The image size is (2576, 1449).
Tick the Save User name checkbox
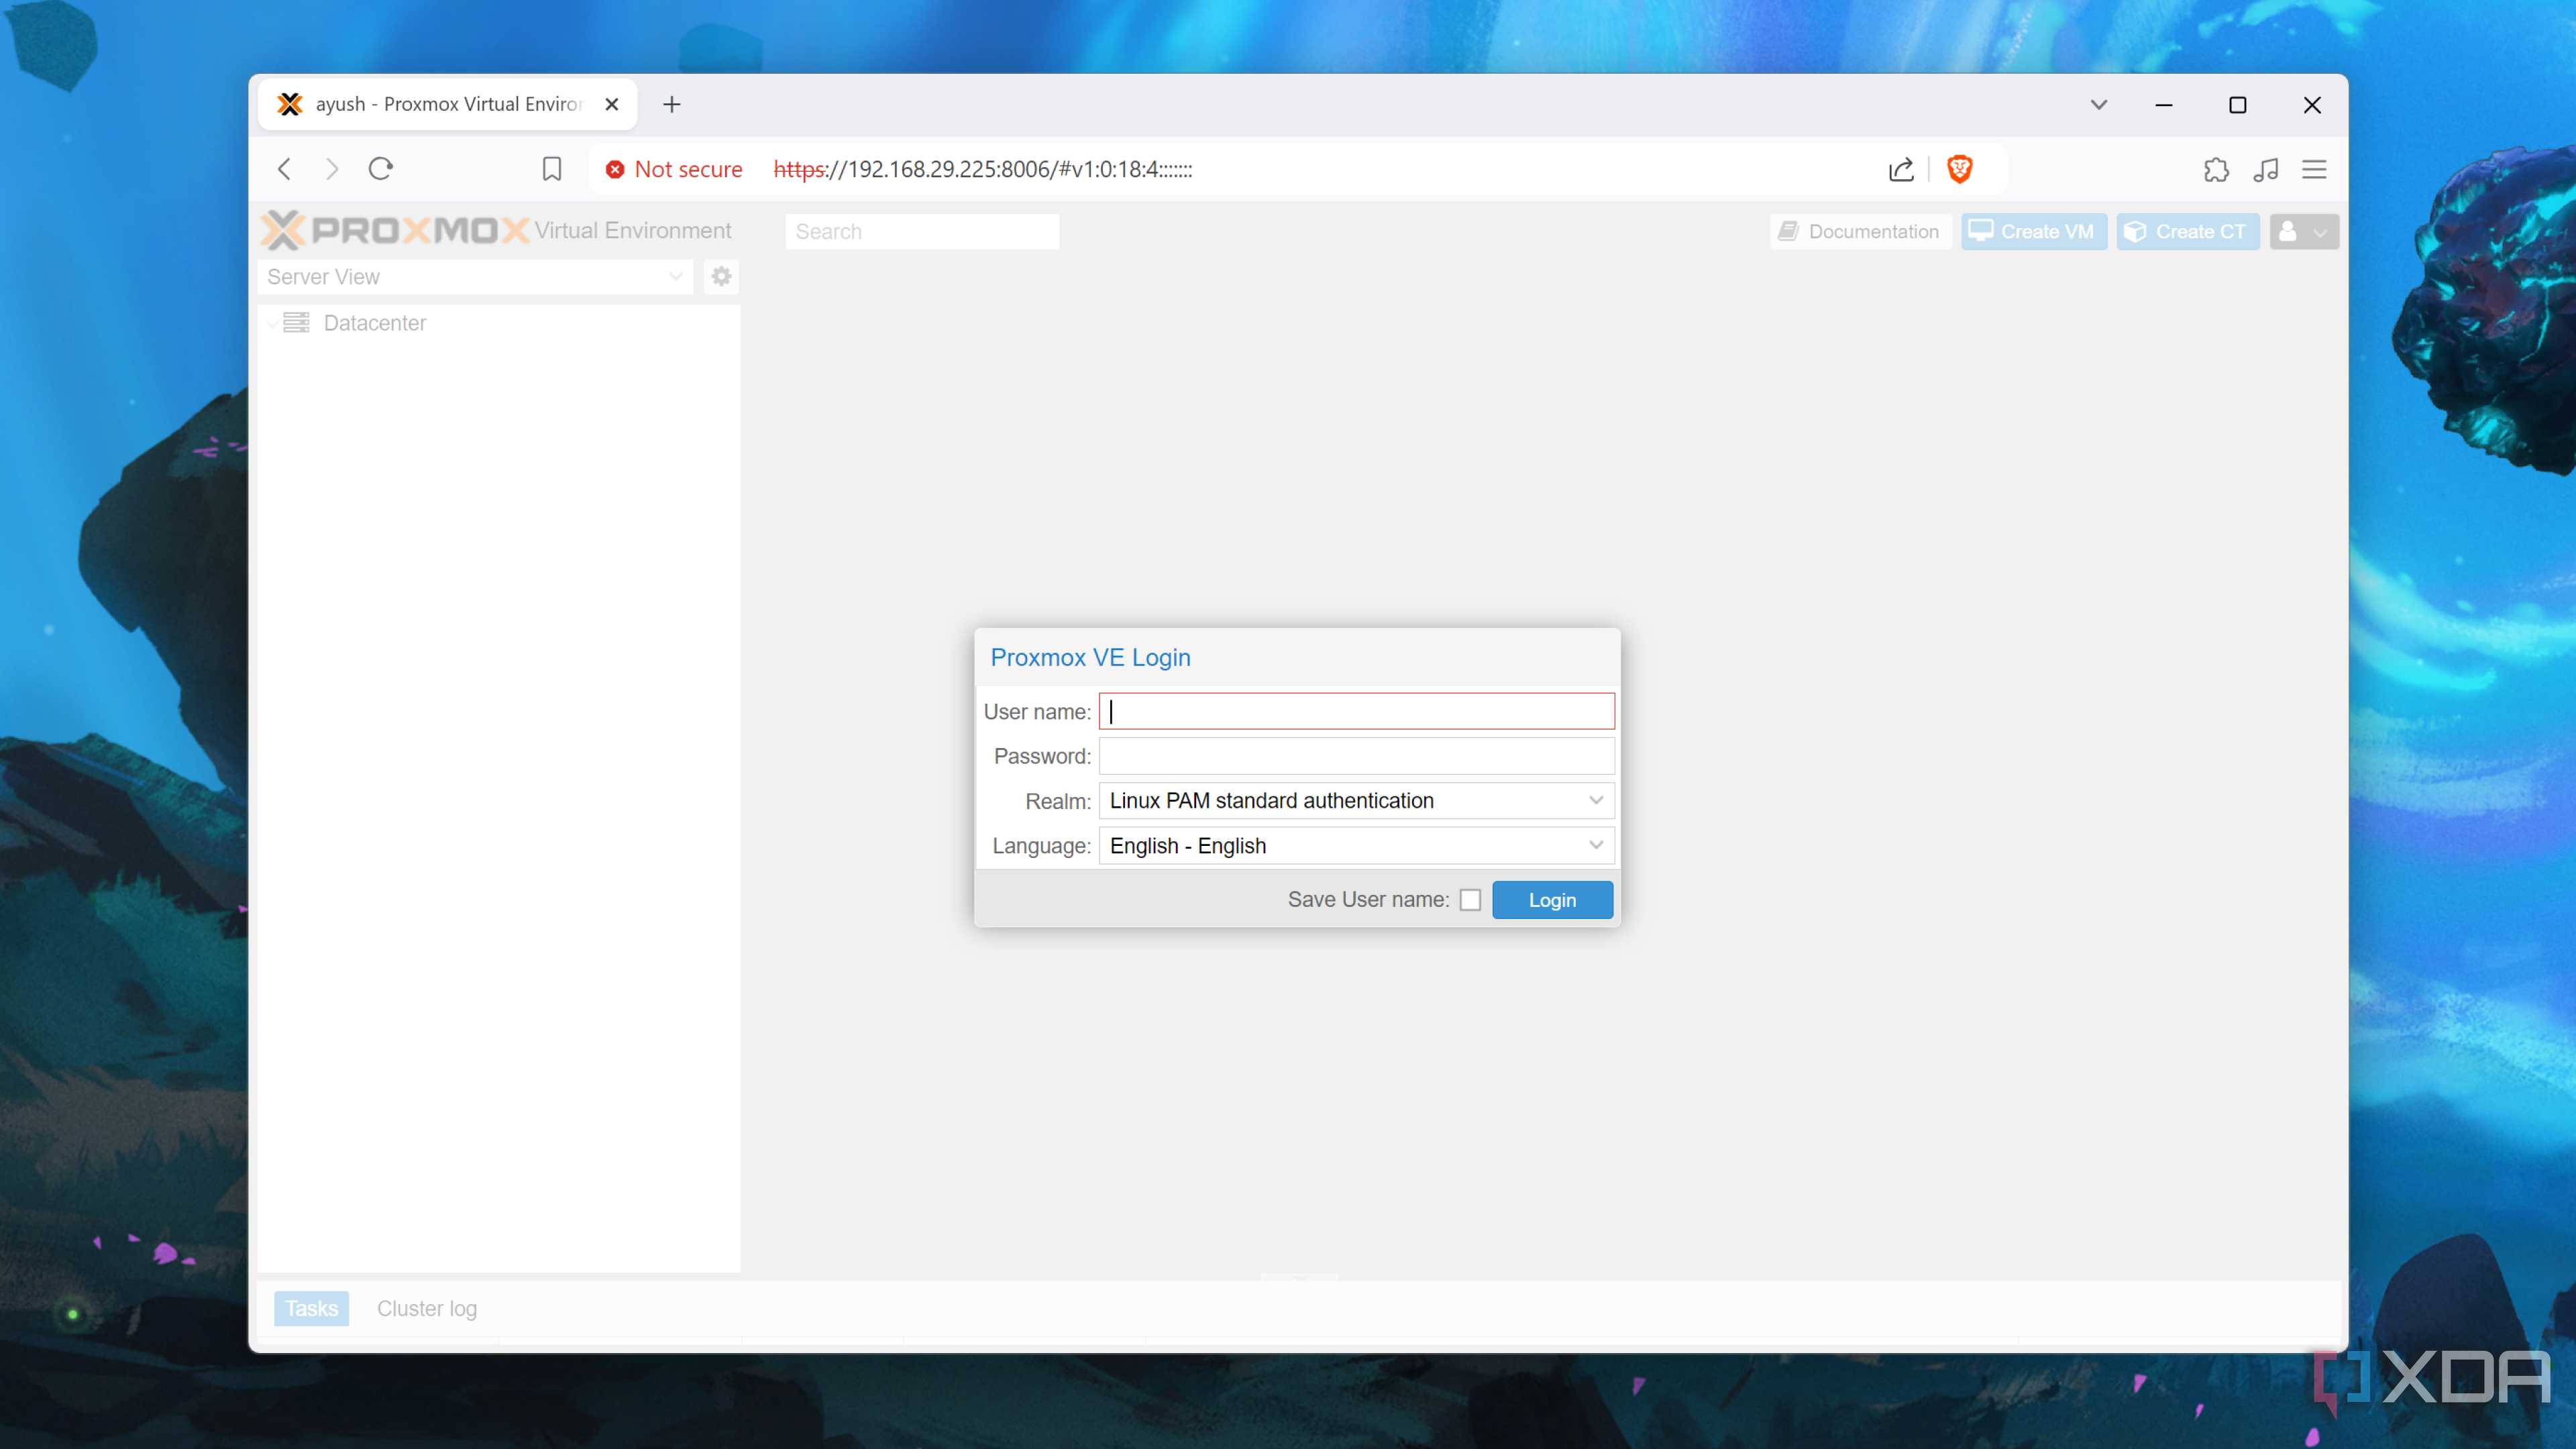pos(1470,900)
